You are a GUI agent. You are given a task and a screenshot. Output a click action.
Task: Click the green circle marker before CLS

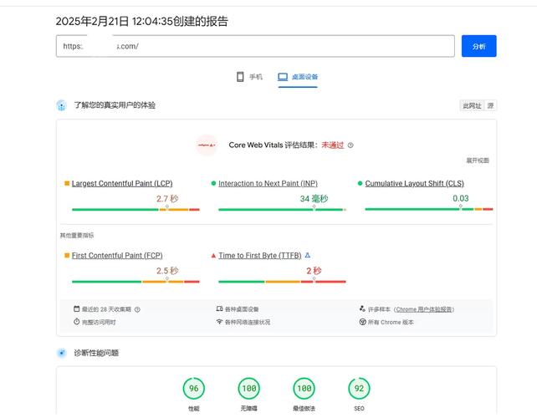360,183
